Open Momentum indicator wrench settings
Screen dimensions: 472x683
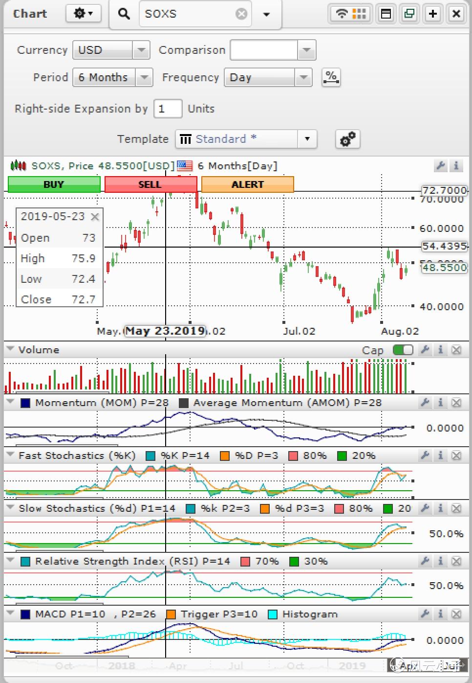[x=425, y=402]
